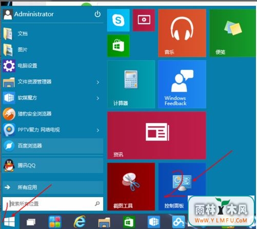This screenshot has height=229, width=257.
Task: Click the search box in start menu
Action: [x=53, y=204]
